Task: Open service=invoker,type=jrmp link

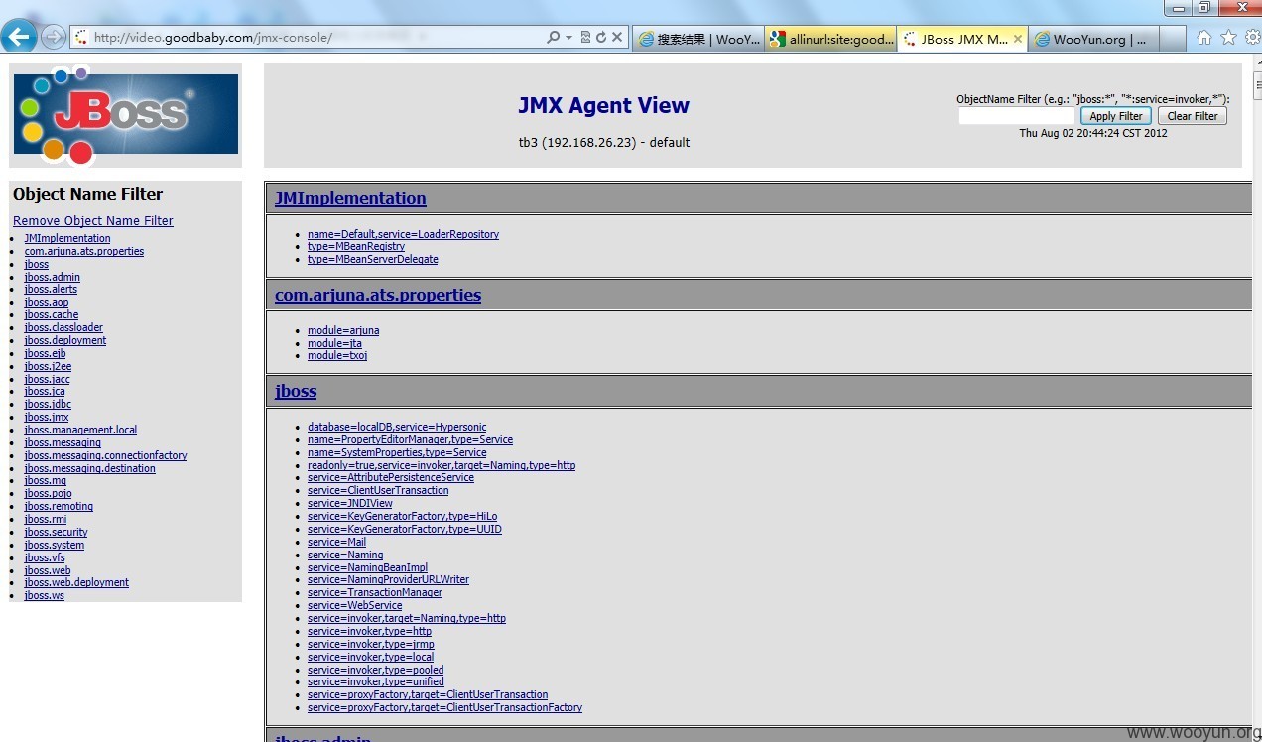Action: [x=370, y=644]
